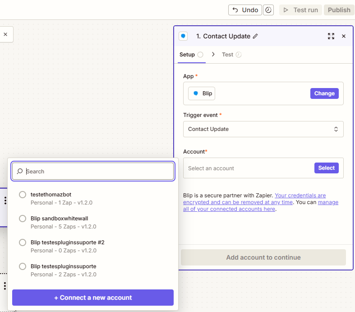Start a Test run
Screen dimensions: 355x312
click(300, 10)
